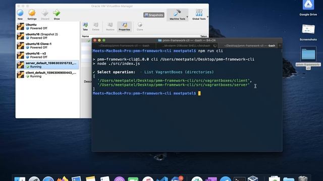Click the 'npm run cli' command text
The width and height of the screenshot is (323, 181).
pos(210,51)
